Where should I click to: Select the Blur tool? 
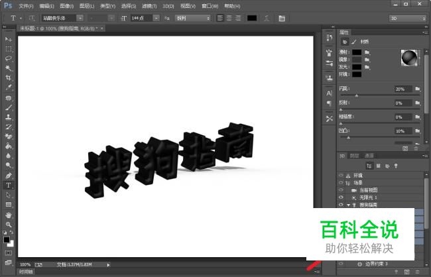tap(9, 156)
